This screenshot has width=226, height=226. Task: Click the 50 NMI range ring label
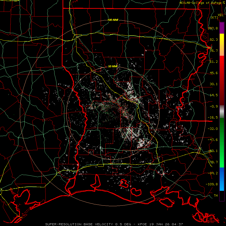point(113,66)
